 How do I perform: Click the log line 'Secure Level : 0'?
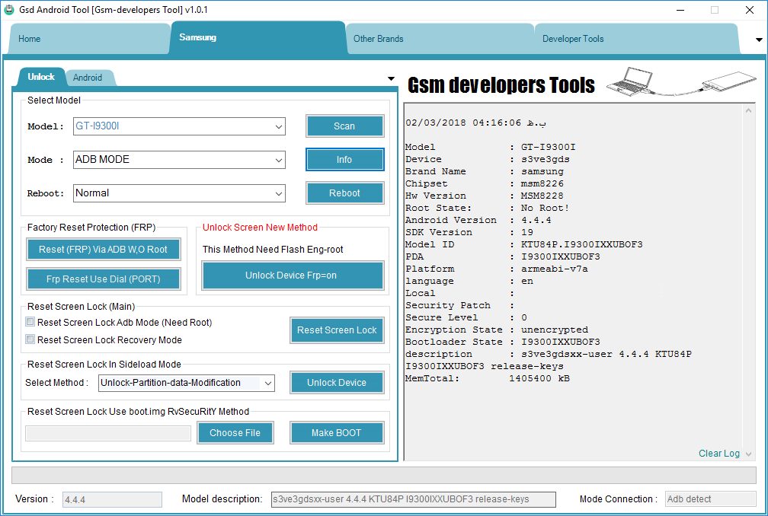466,317
